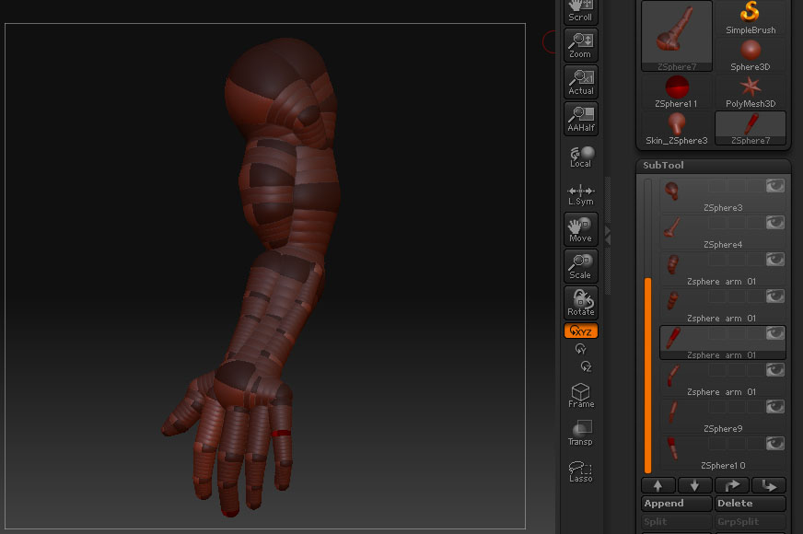Click the L.Sym symmetry icon
The width and height of the screenshot is (803, 534).
click(580, 192)
